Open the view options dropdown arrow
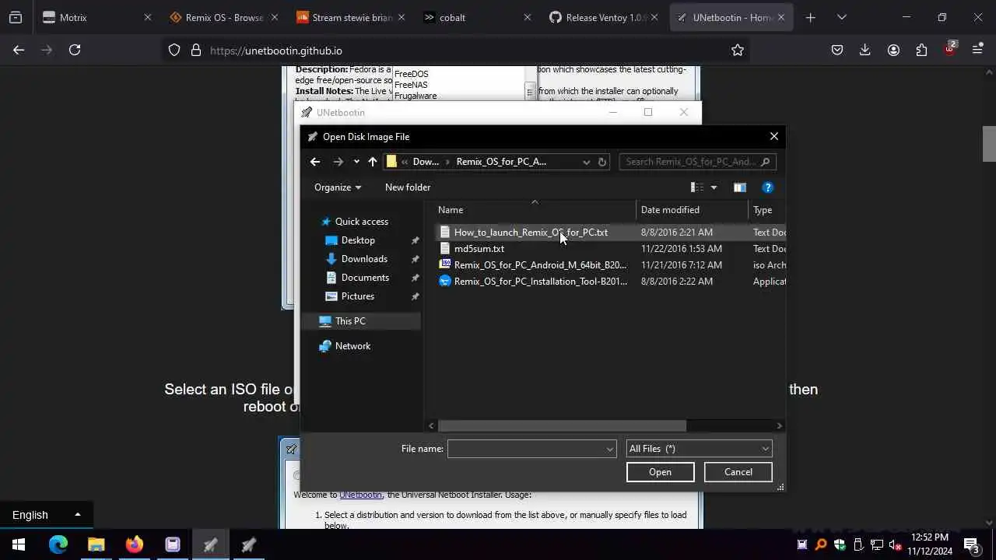The width and height of the screenshot is (996, 560). [x=714, y=187]
